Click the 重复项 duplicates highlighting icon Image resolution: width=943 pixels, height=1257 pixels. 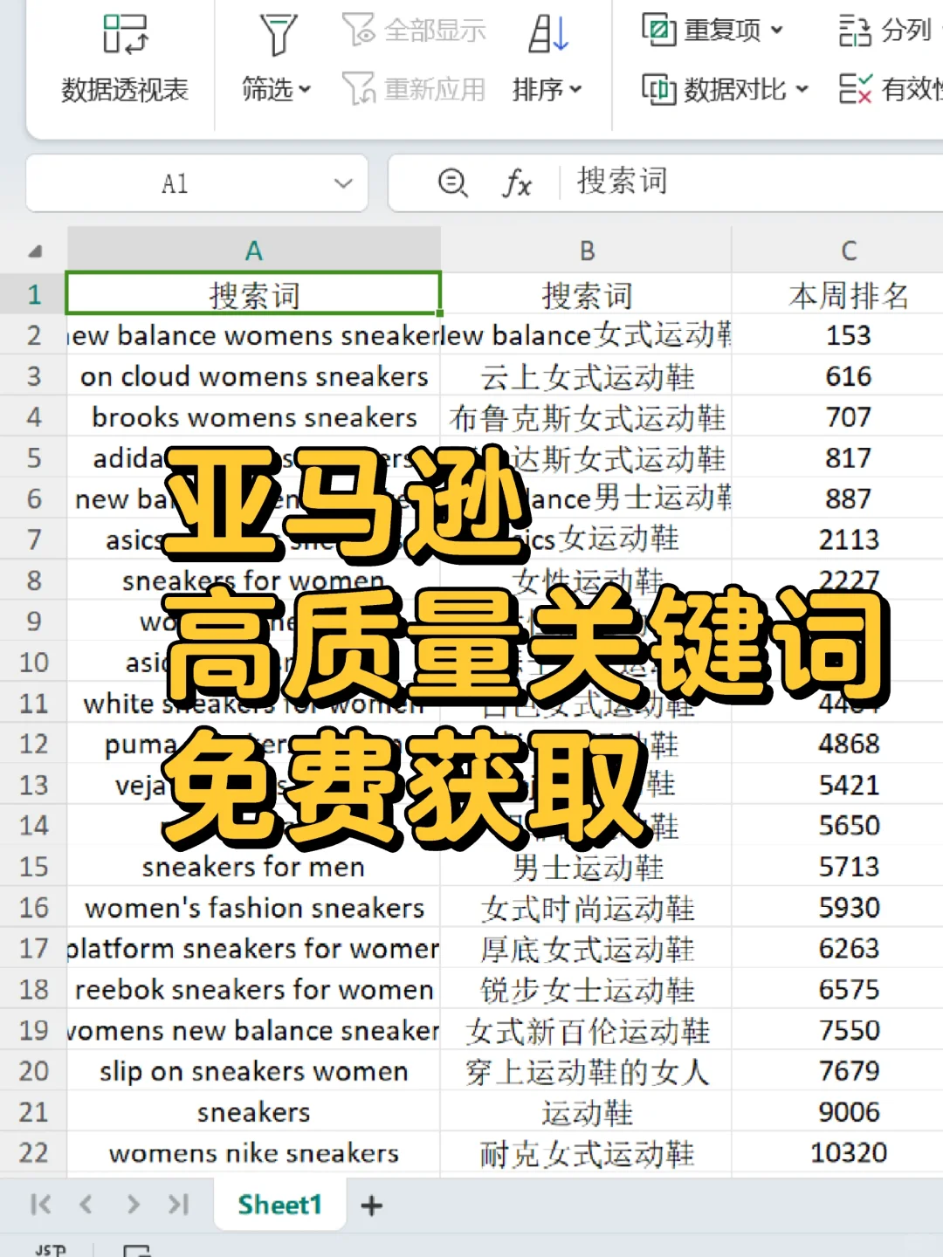[658, 29]
